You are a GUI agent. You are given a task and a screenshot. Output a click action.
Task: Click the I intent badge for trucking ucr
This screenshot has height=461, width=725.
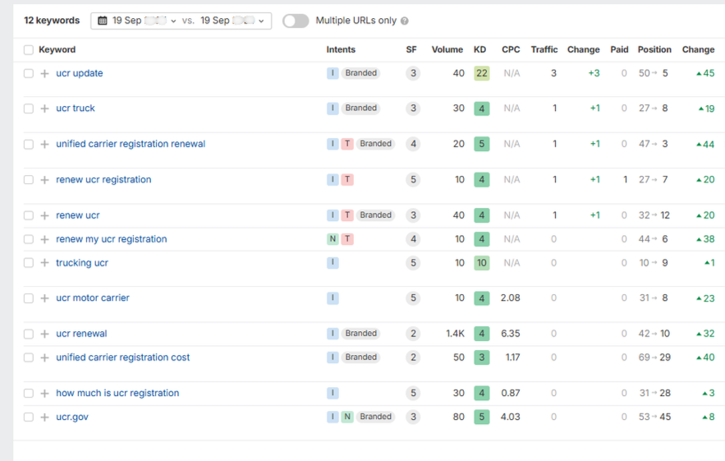tap(333, 263)
